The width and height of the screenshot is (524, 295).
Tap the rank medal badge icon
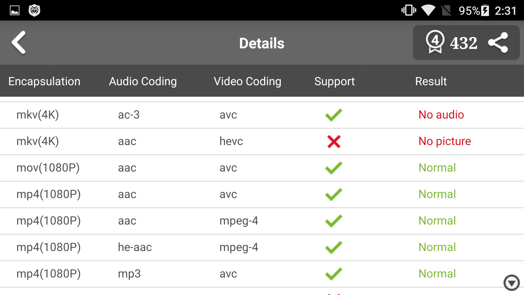point(435,42)
